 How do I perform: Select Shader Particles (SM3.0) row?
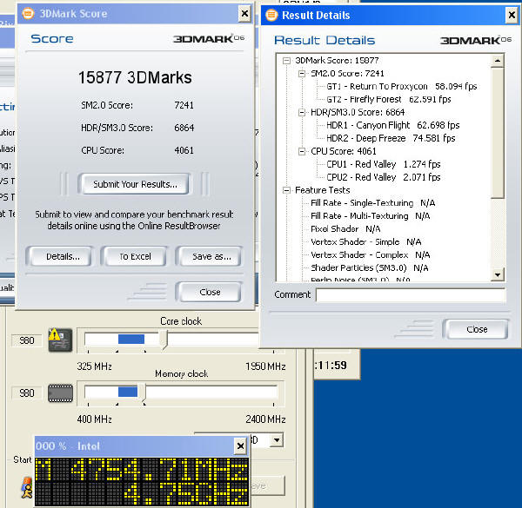tap(369, 268)
